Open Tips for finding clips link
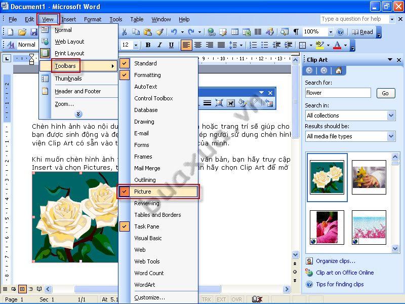Image resolution: width=405 pixels, height=304 pixels. (340, 284)
